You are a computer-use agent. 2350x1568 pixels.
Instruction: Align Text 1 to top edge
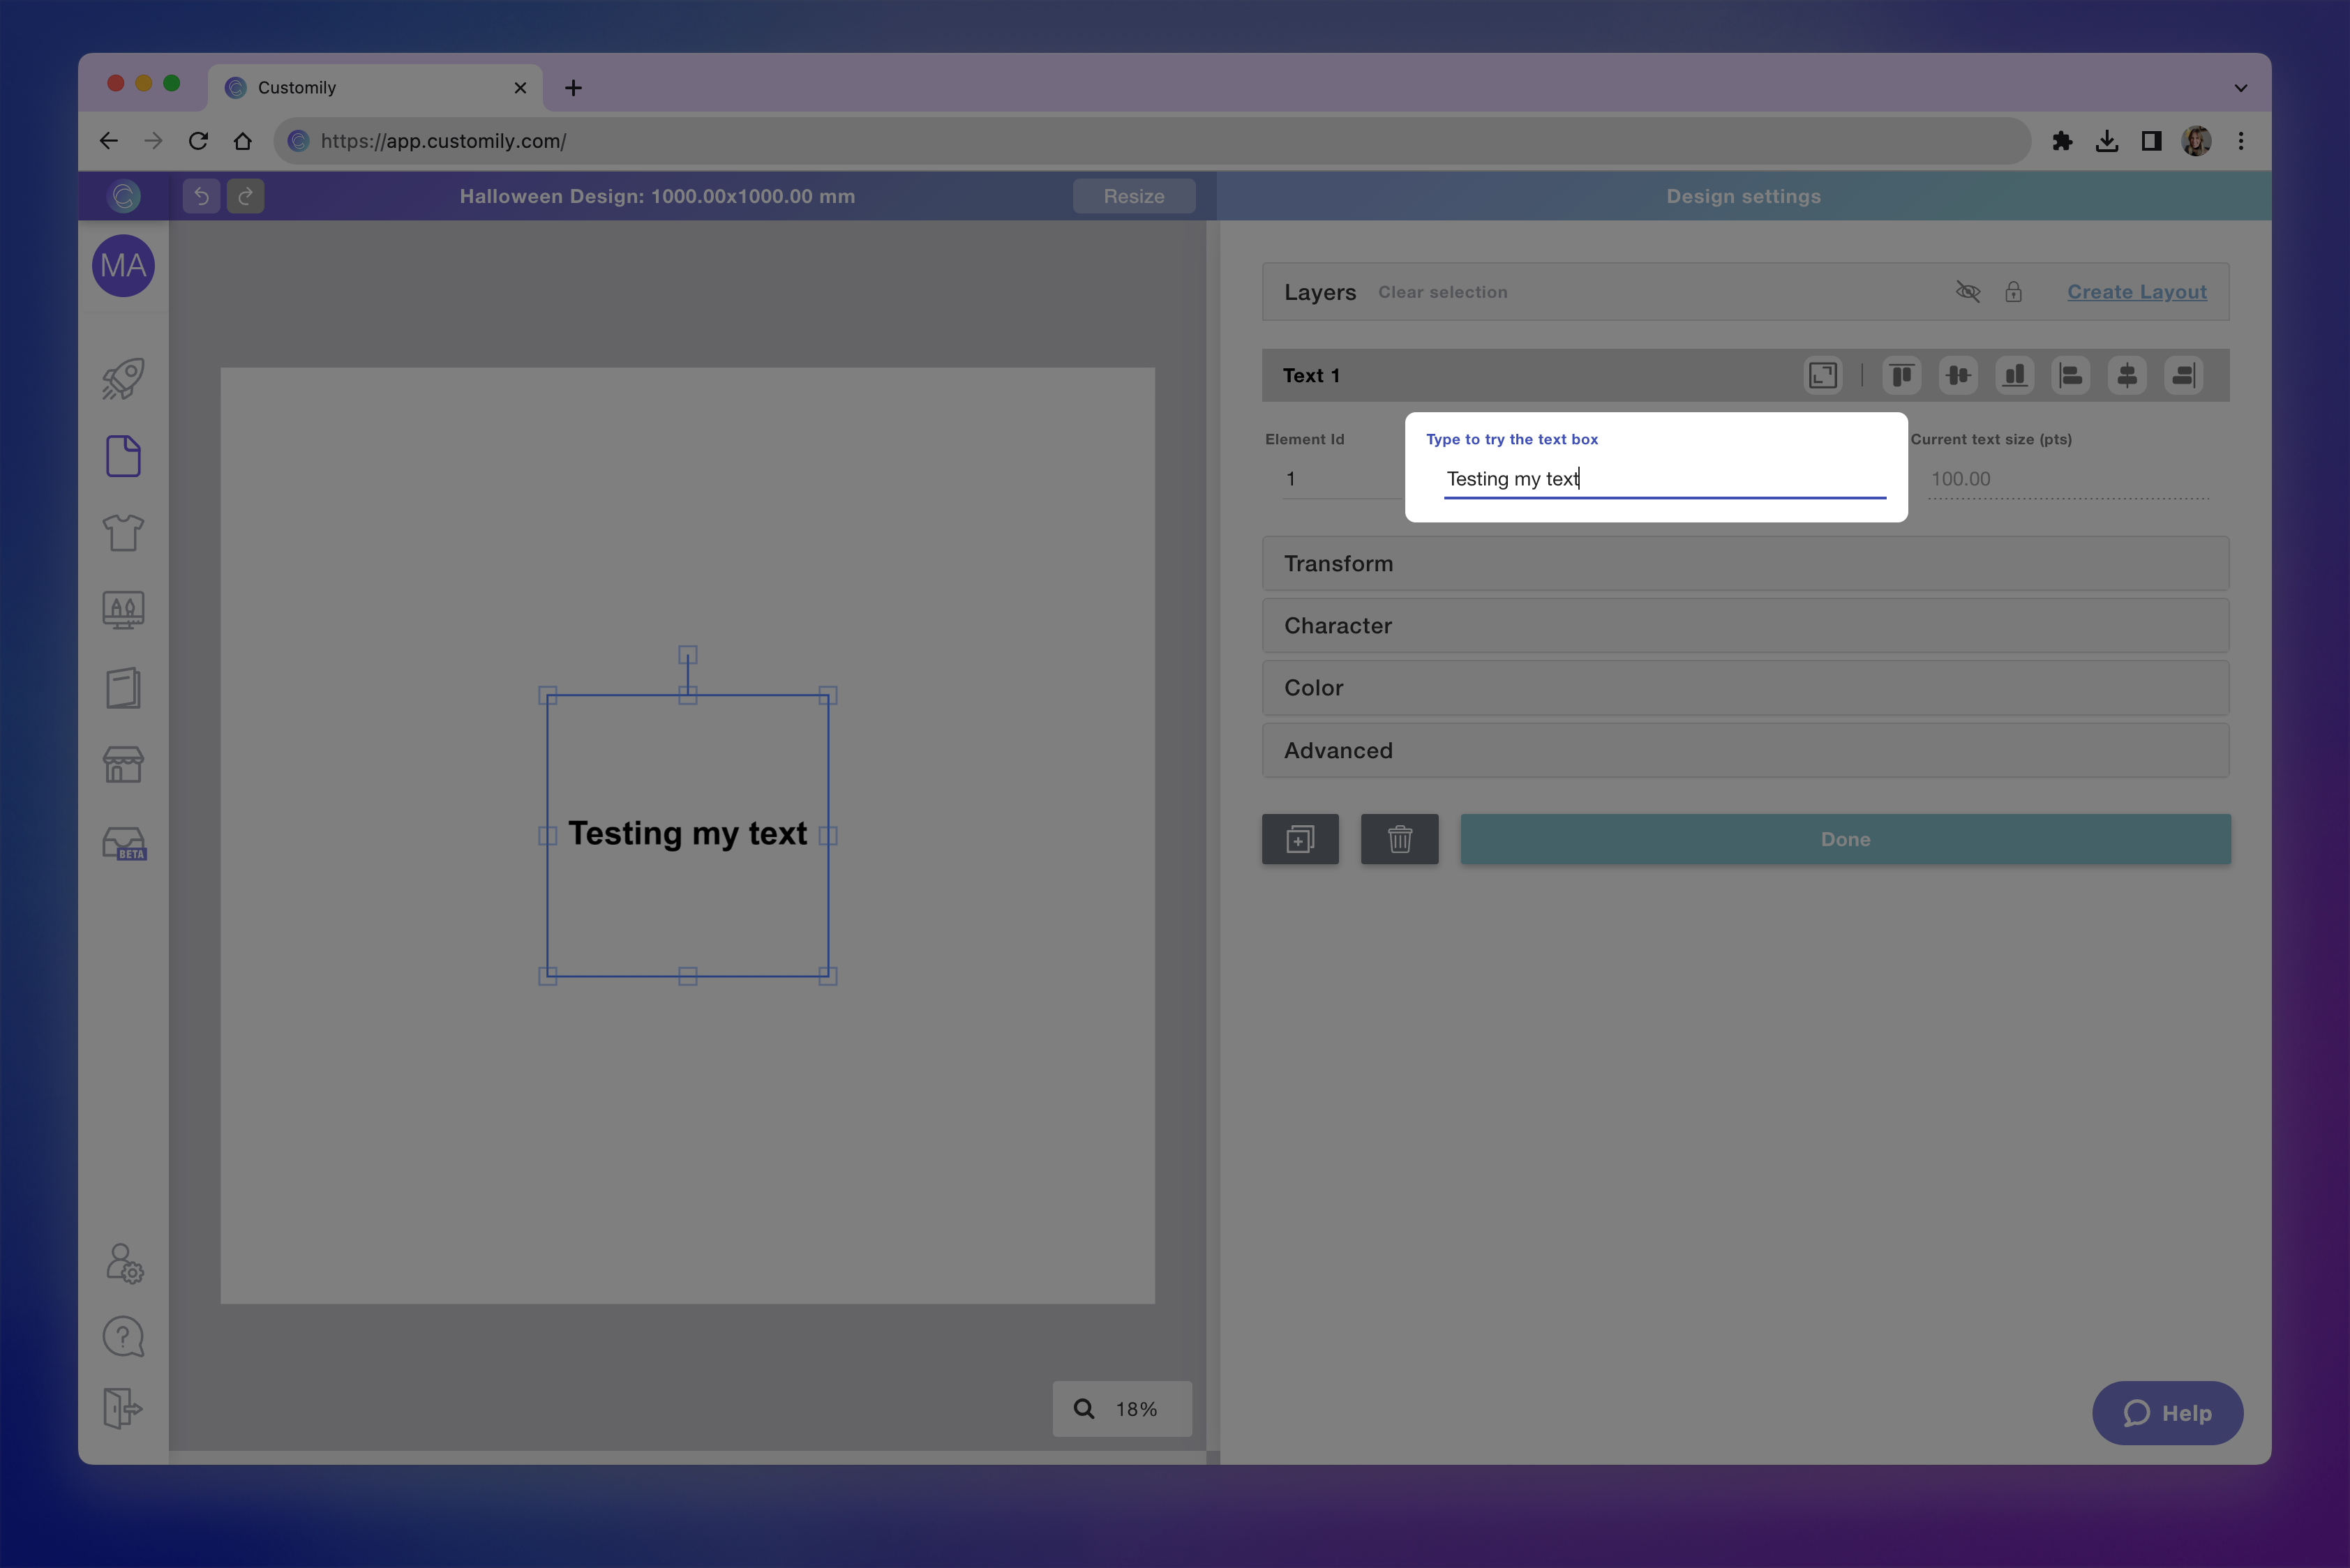click(1902, 375)
